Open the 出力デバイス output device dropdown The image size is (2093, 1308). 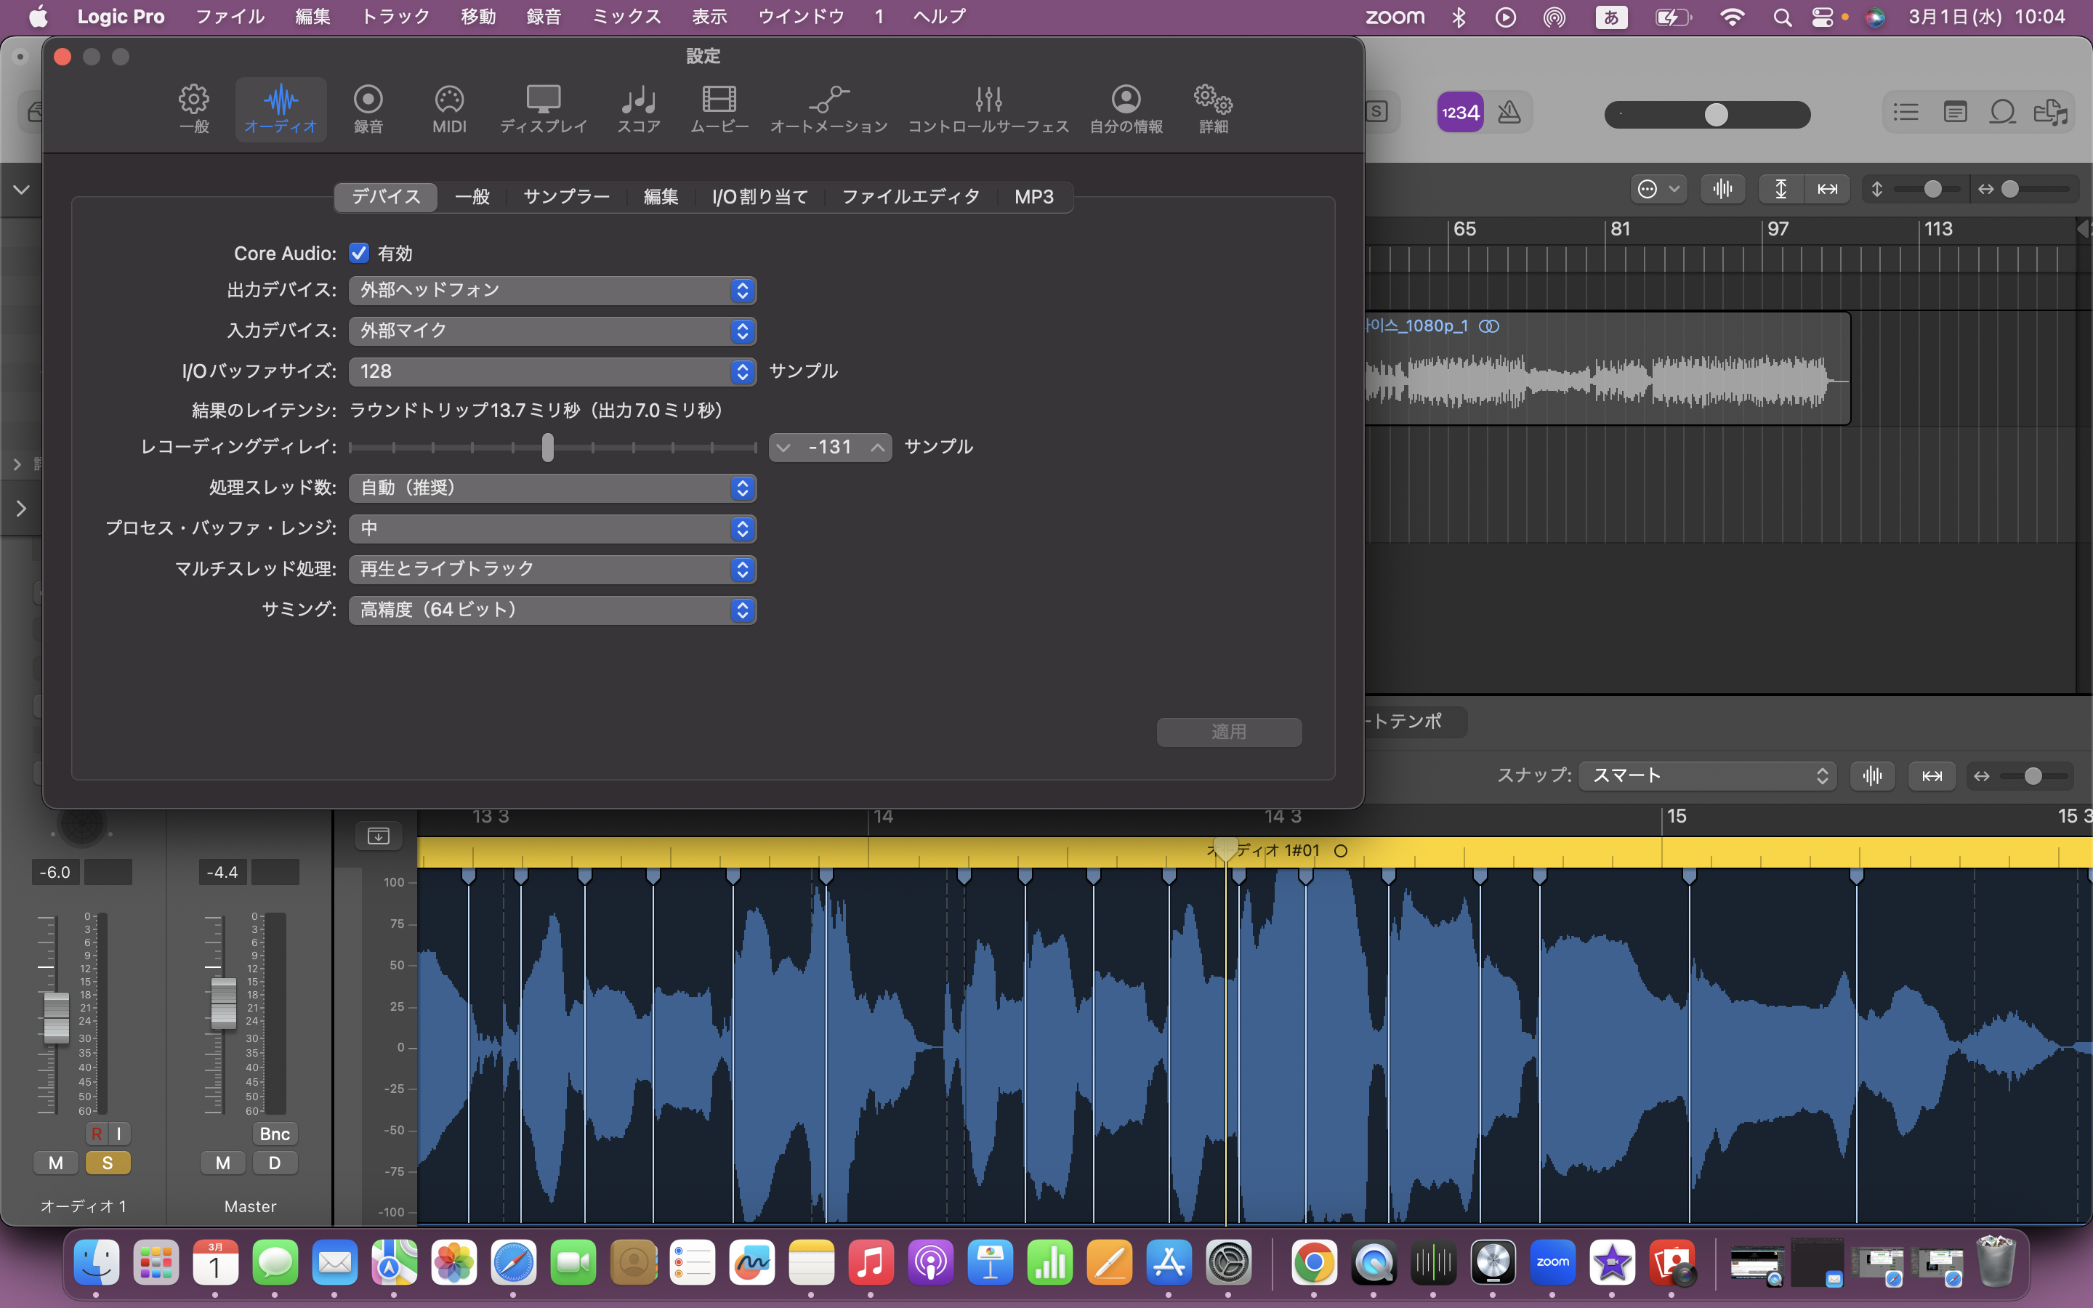552,291
